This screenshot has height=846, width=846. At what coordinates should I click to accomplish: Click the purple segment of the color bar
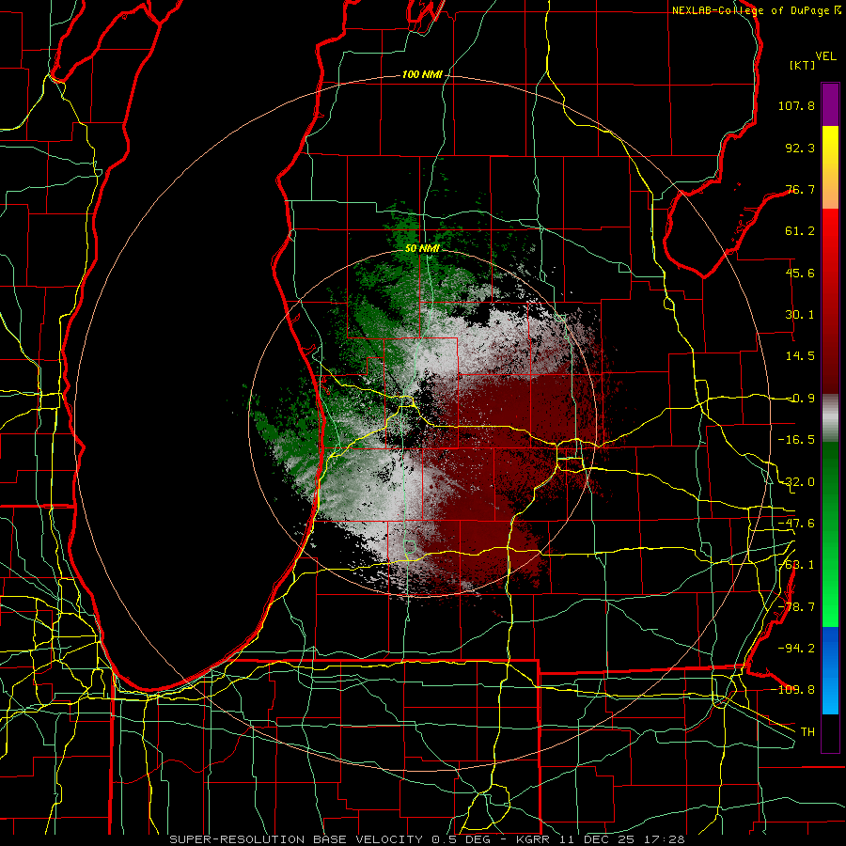point(830,104)
